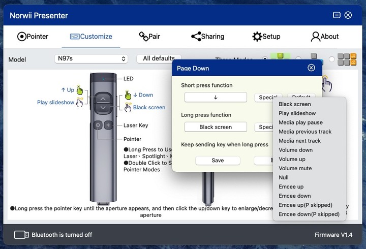Click the hand icon beside Play slideshow
The image size is (366, 249).
tap(80, 102)
